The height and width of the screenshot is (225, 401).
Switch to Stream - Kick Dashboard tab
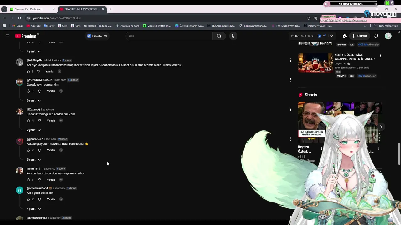[32, 9]
